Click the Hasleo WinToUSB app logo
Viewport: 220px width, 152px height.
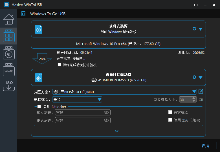pyautogui.click(x=6, y=5)
